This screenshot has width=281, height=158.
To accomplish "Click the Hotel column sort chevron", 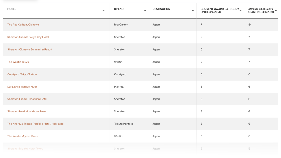I will coord(103,11).
